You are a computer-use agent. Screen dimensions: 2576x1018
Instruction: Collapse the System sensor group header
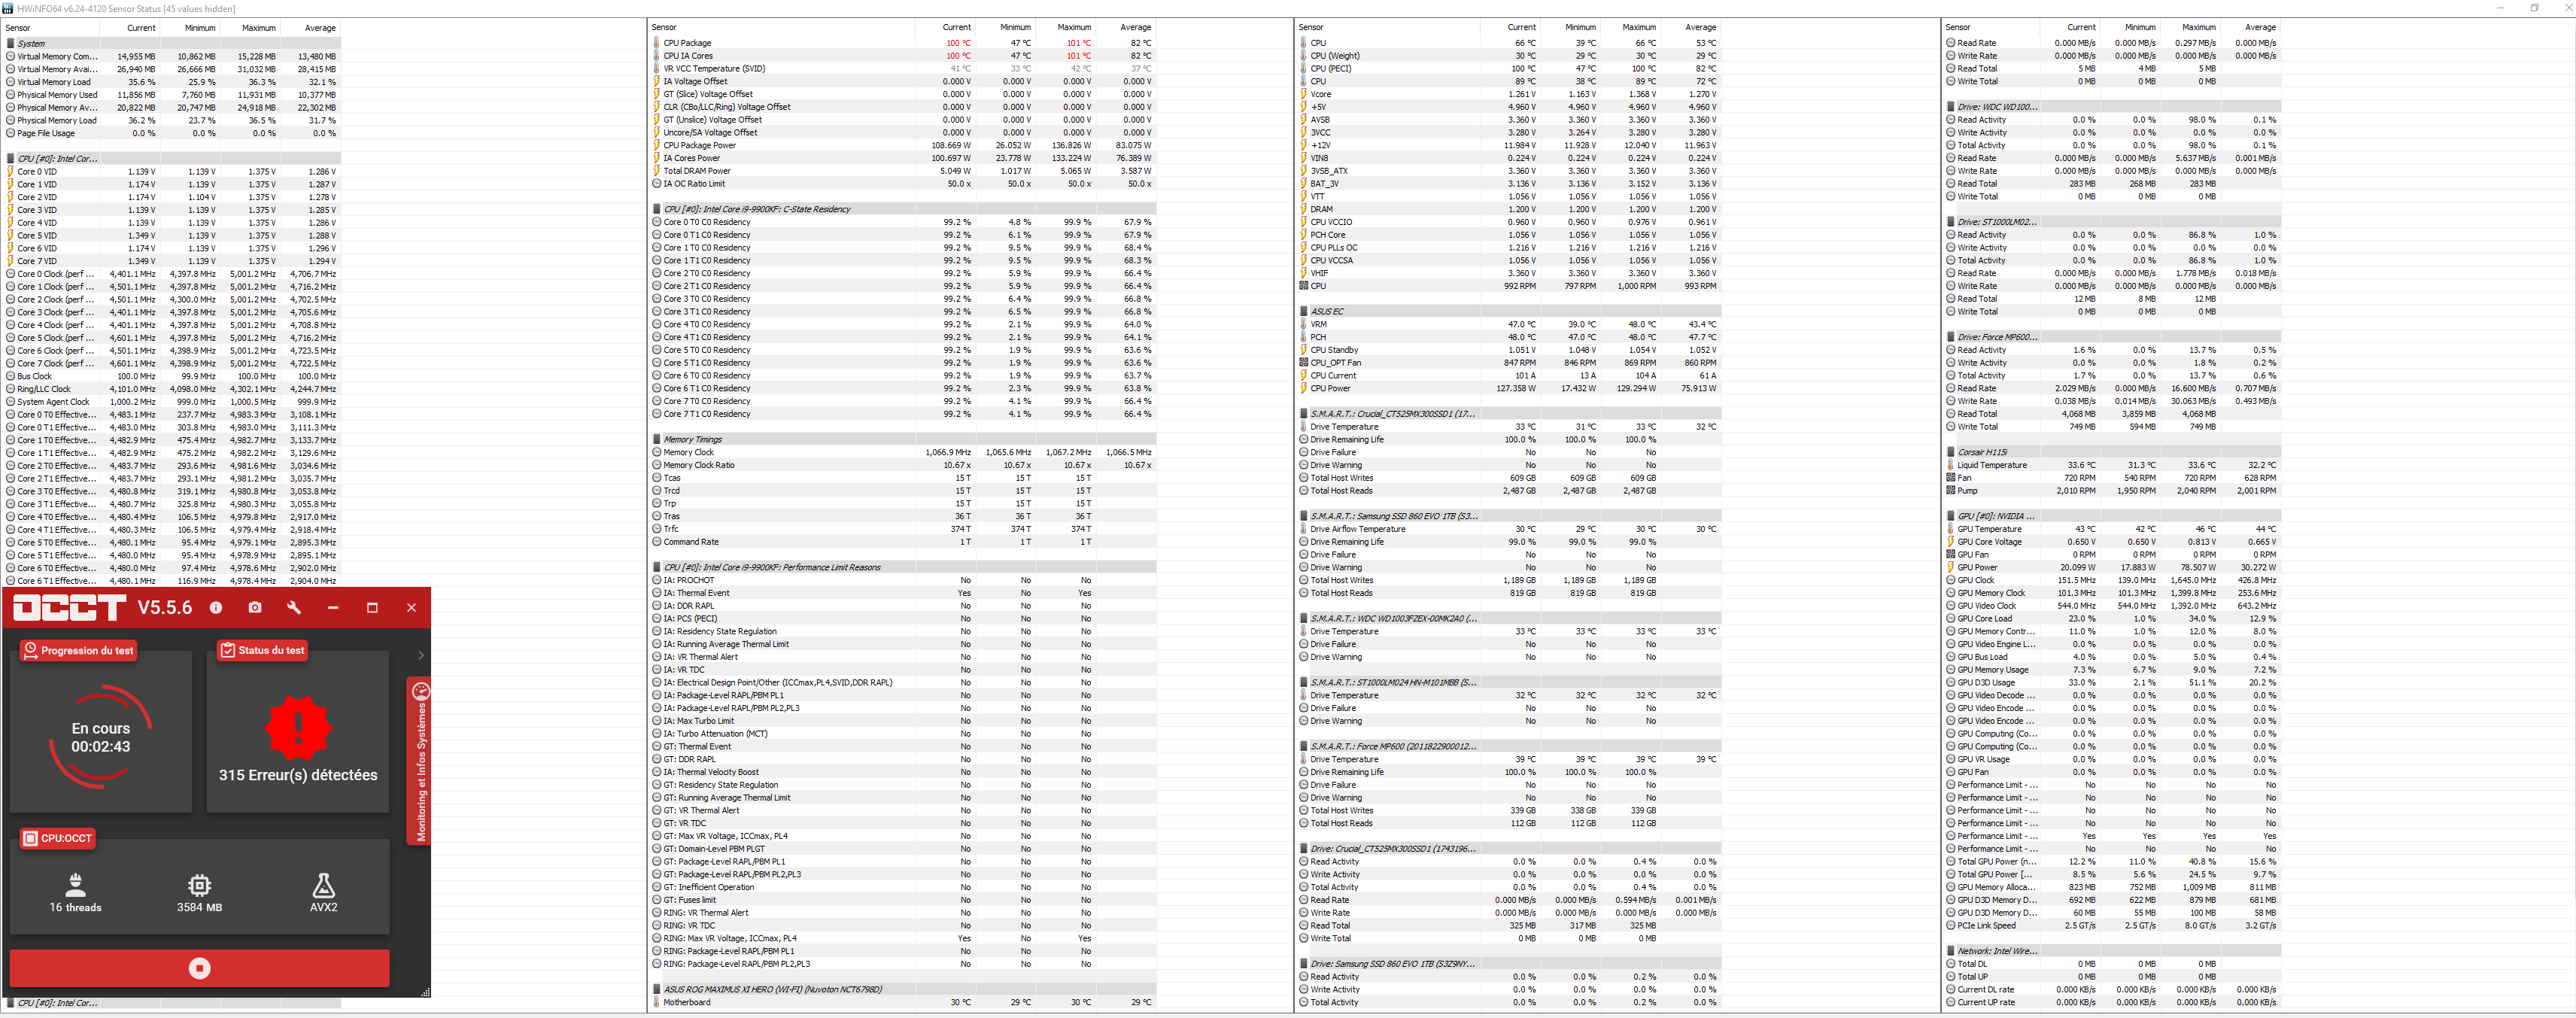tap(31, 43)
